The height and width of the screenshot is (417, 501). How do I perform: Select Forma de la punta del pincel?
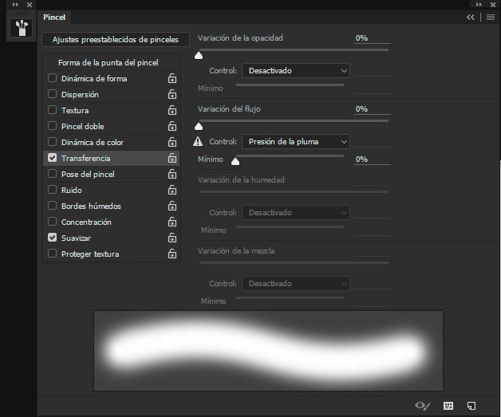click(108, 62)
